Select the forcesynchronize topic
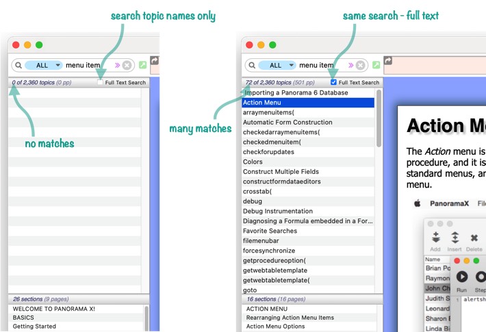This screenshot has height=332, width=486. (308, 251)
